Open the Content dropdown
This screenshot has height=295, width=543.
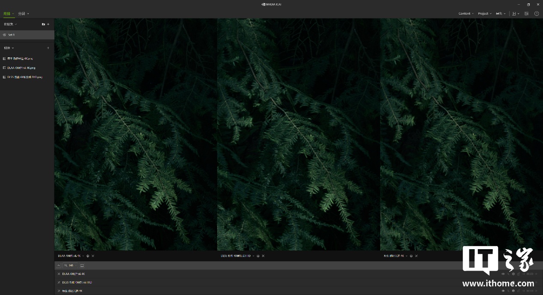466,14
